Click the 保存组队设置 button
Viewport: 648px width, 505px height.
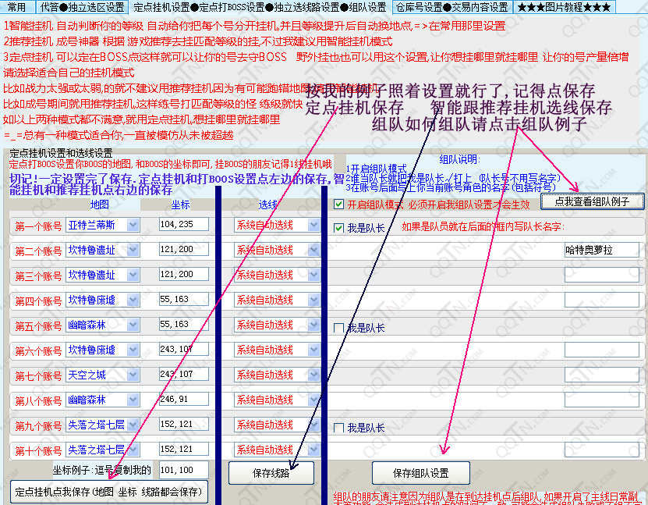(421, 473)
